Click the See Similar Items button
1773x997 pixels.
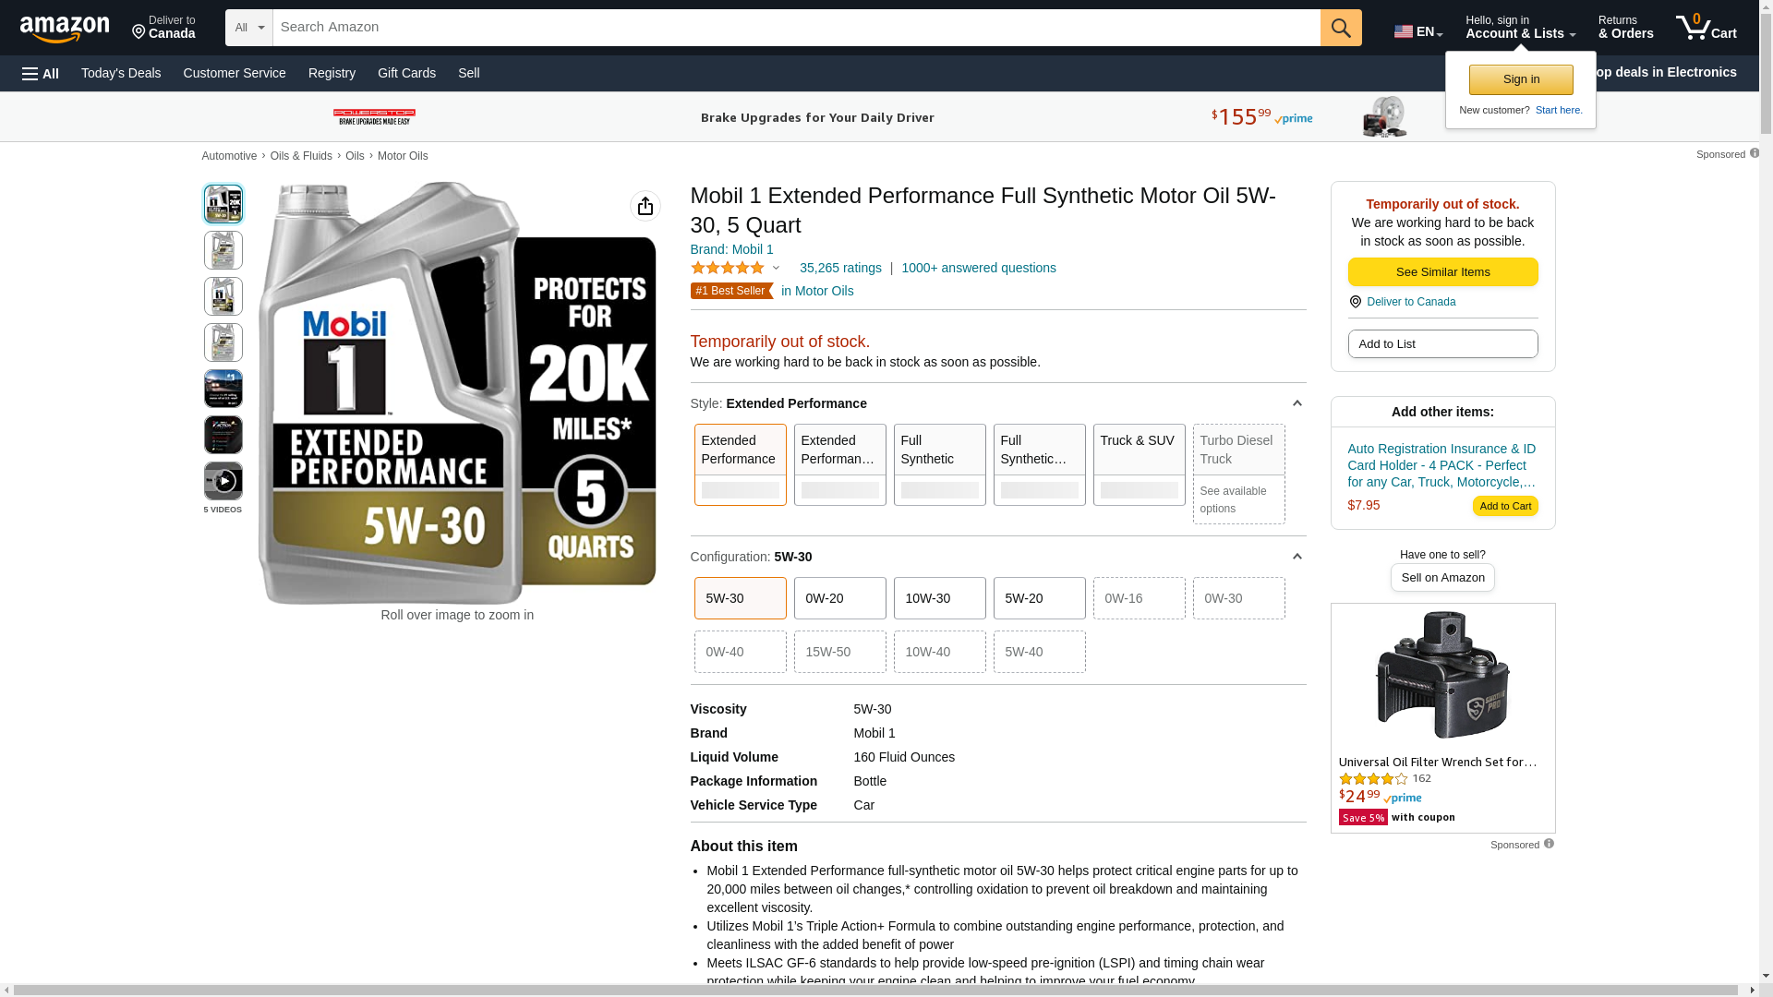click(x=1442, y=271)
